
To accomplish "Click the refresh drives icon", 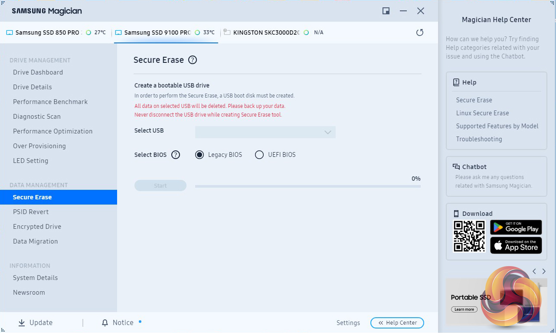I will coord(419,33).
